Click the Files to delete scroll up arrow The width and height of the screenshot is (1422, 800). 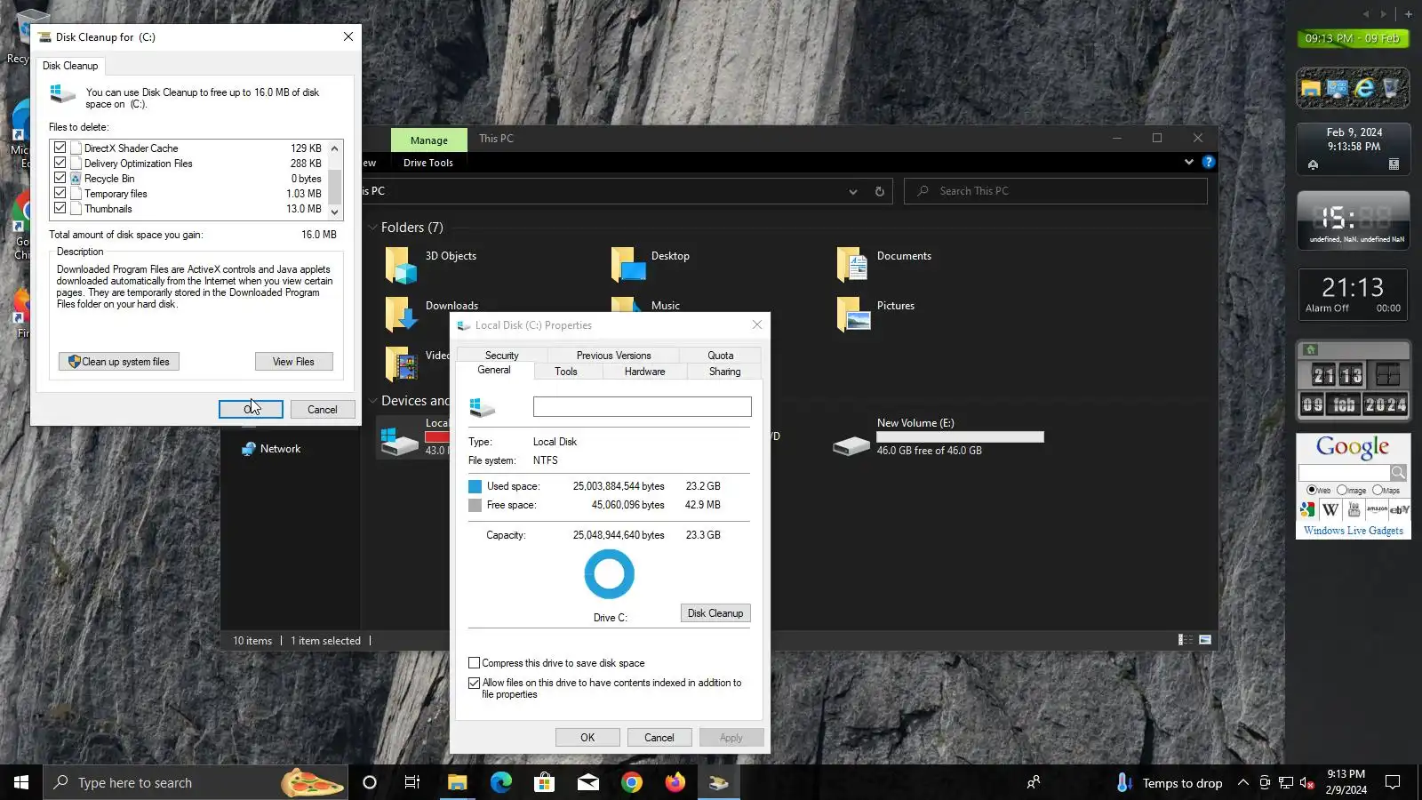(x=335, y=148)
